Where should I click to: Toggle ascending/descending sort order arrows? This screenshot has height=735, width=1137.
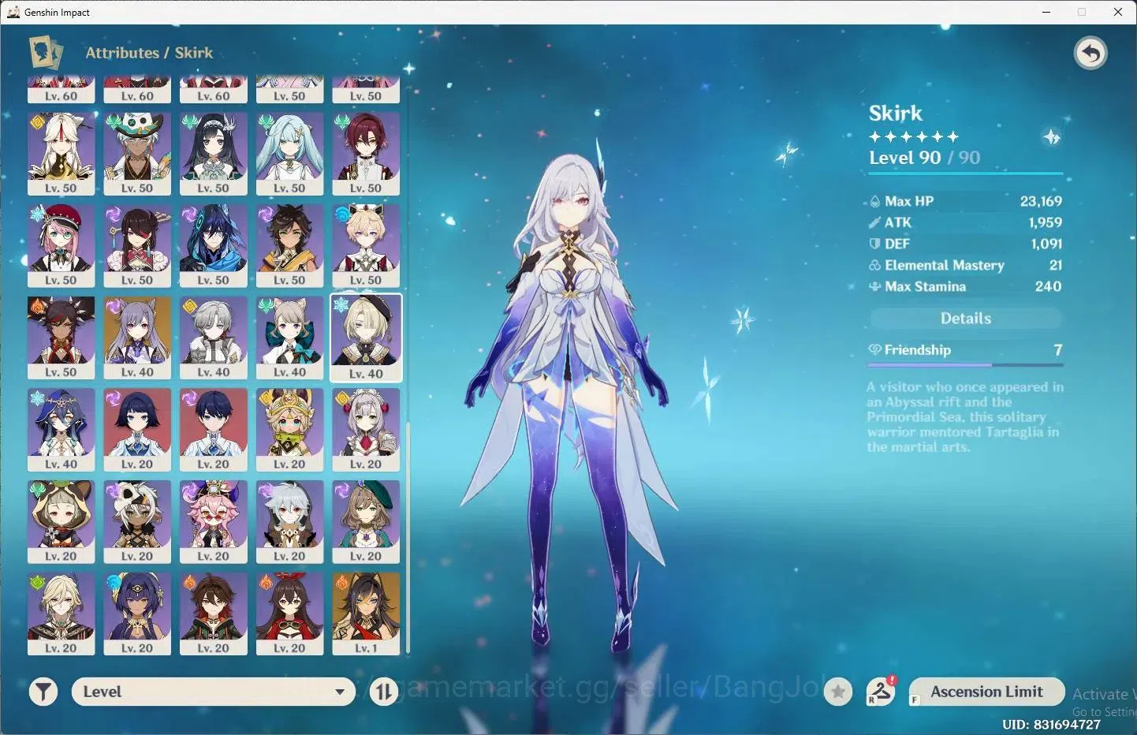tap(384, 692)
